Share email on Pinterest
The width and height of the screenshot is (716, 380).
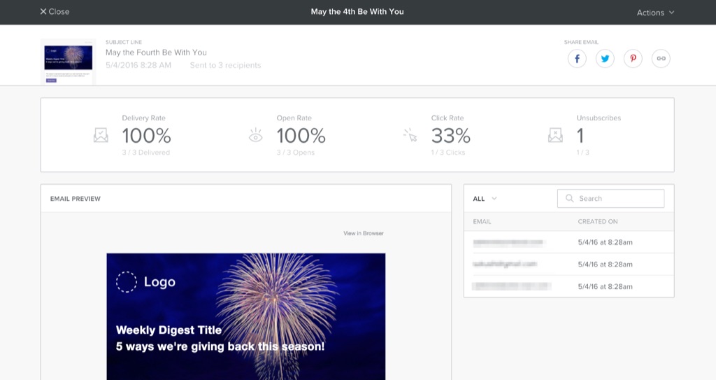[x=633, y=59]
